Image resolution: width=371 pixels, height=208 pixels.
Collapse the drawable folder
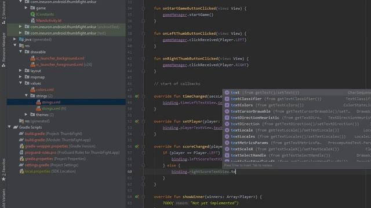pyautogui.click(x=21, y=52)
